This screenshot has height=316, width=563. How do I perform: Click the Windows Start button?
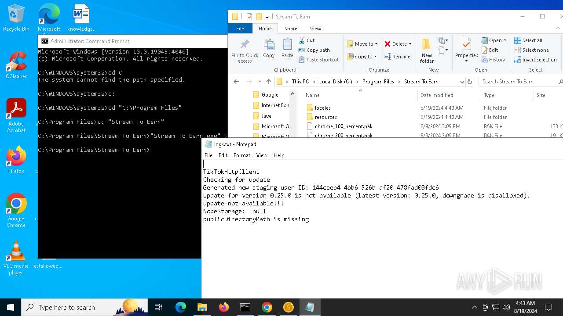pyautogui.click(x=11, y=307)
